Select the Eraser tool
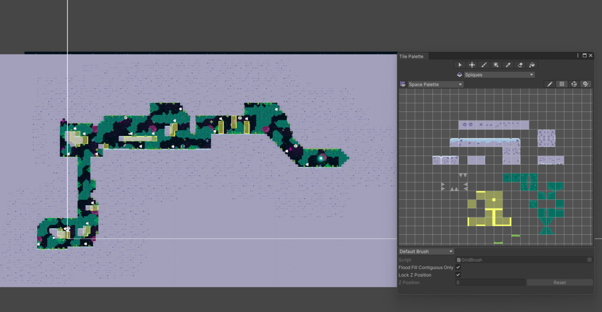602x312 pixels. point(520,65)
